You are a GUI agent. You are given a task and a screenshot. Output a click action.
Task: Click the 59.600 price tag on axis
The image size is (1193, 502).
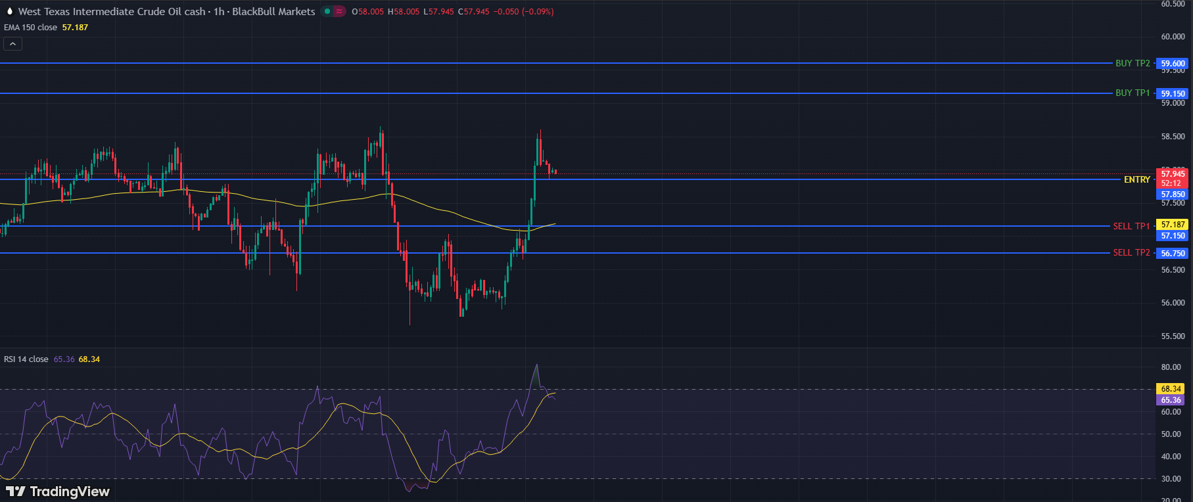(x=1173, y=64)
